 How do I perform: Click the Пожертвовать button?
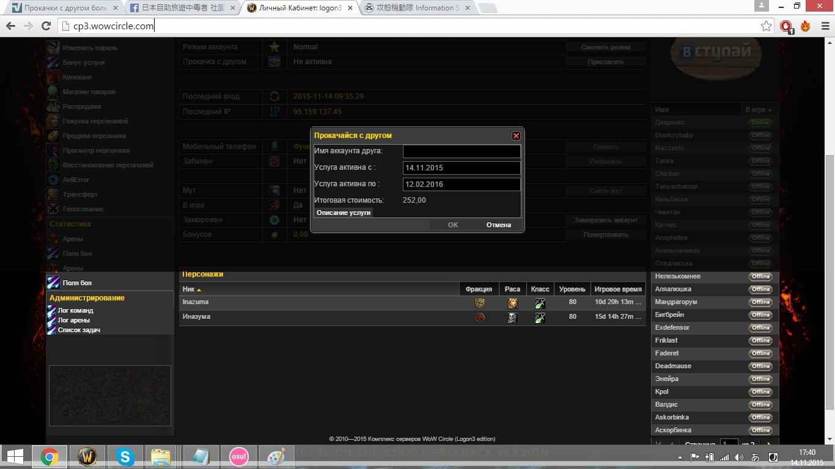pos(606,234)
